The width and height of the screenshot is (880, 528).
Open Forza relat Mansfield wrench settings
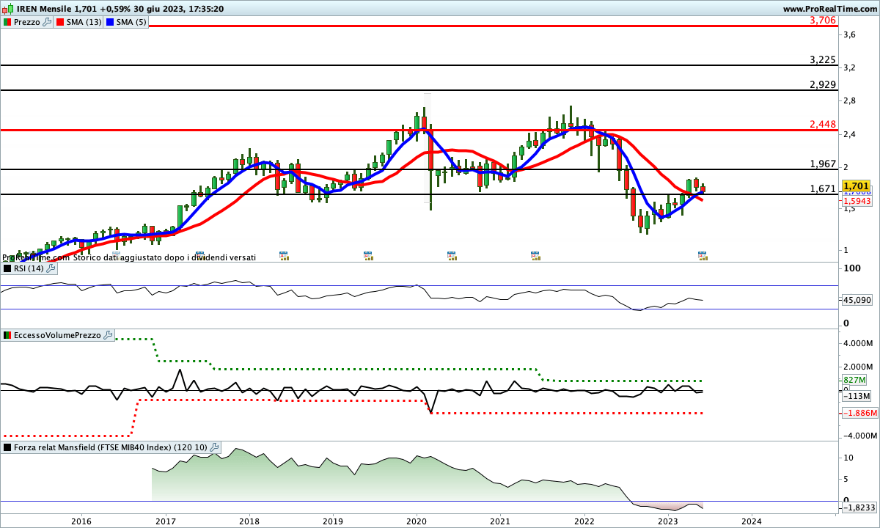coord(214,447)
